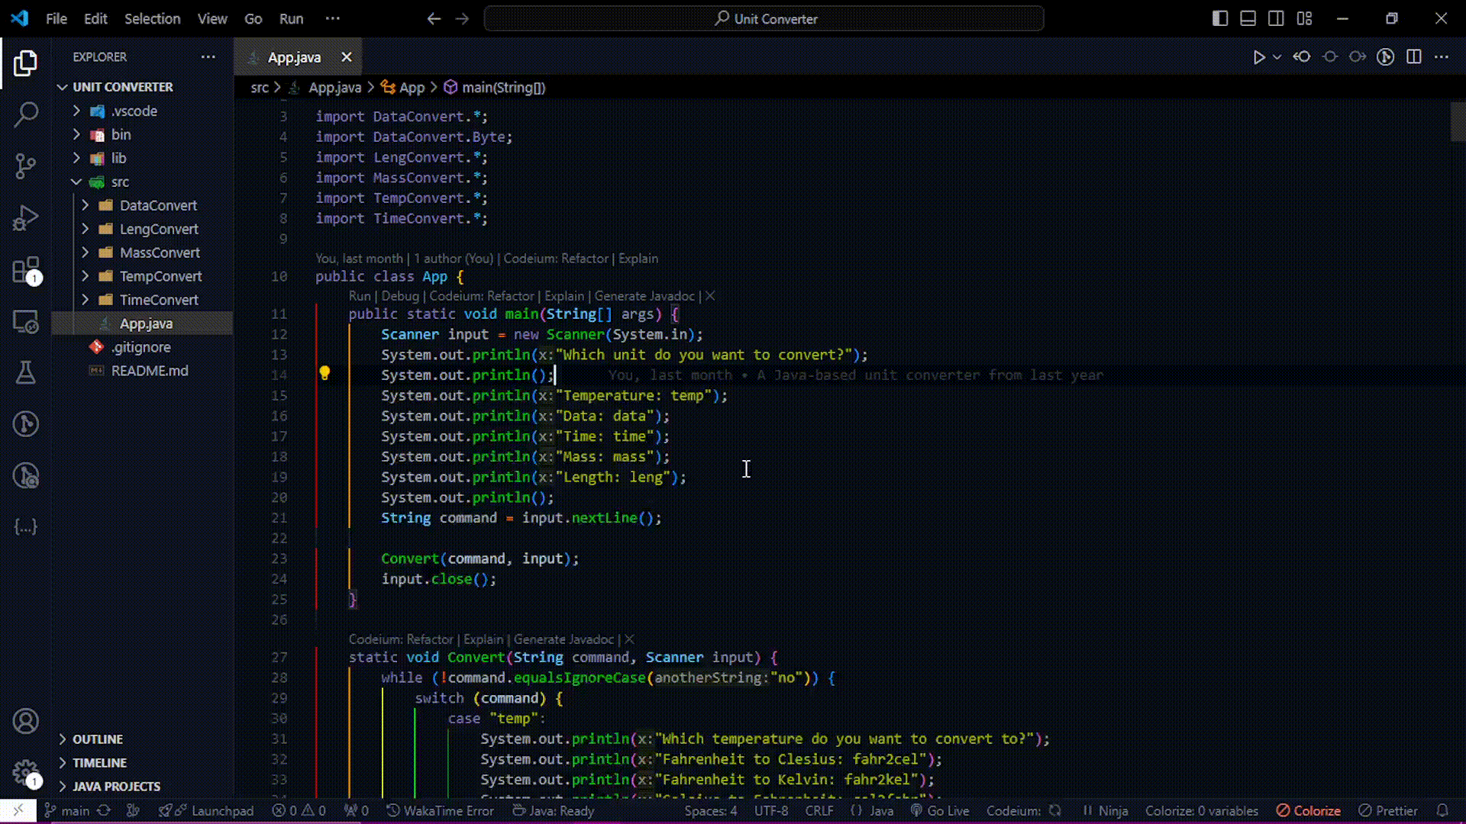Open the Explorer view in activity bar
This screenshot has height=824, width=1466.
[x=25, y=63]
